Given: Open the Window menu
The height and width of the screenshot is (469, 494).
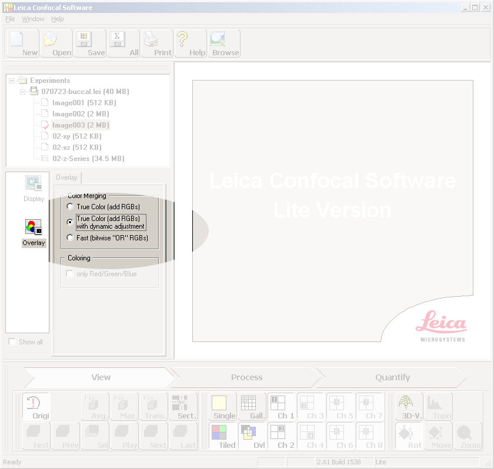Looking at the screenshot, I should coord(33,19).
